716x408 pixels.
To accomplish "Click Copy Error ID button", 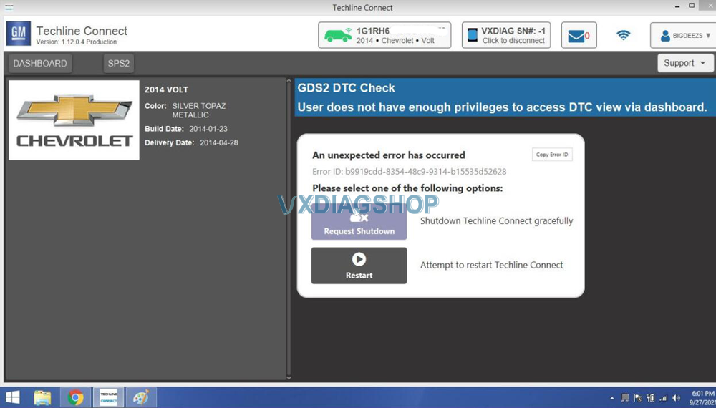I will click(552, 155).
